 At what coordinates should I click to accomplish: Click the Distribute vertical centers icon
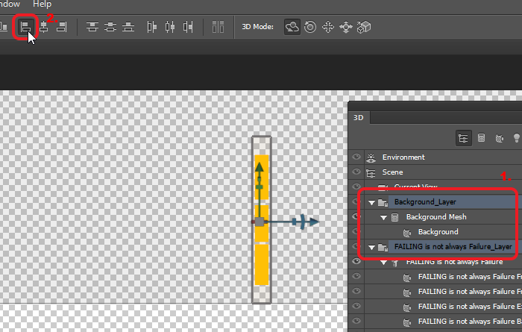point(110,27)
